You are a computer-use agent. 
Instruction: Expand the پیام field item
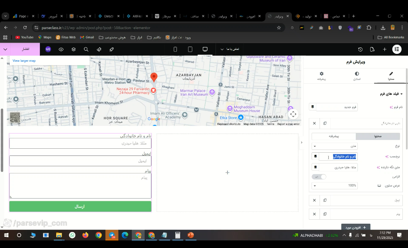pyautogui.click(x=367, y=214)
